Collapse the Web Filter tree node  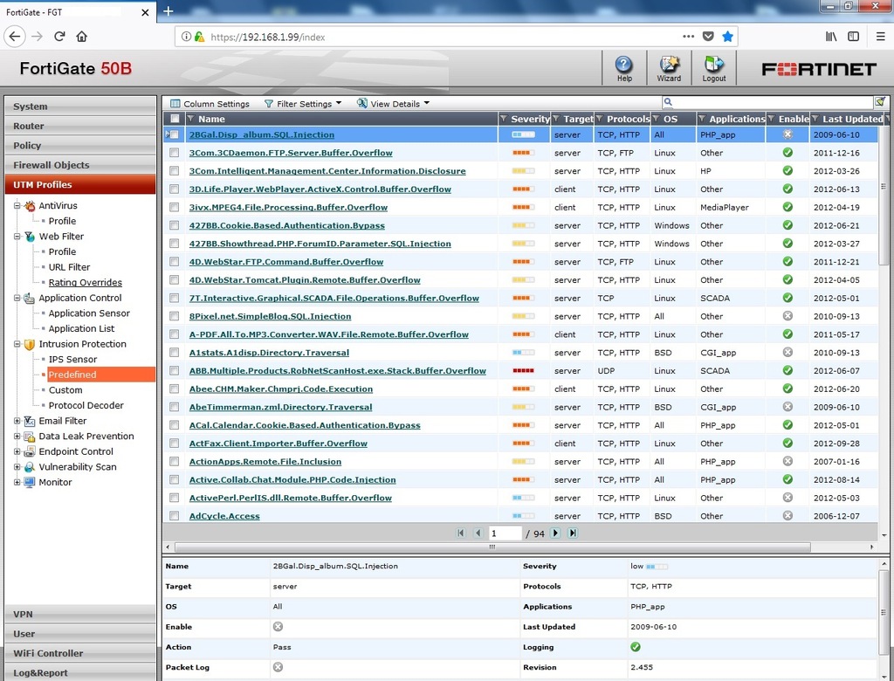coord(17,236)
